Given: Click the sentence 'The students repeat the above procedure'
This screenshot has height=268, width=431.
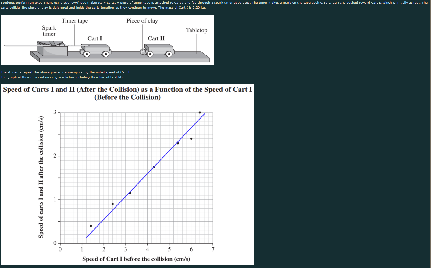Looking at the screenshot, I should [x=66, y=72].
